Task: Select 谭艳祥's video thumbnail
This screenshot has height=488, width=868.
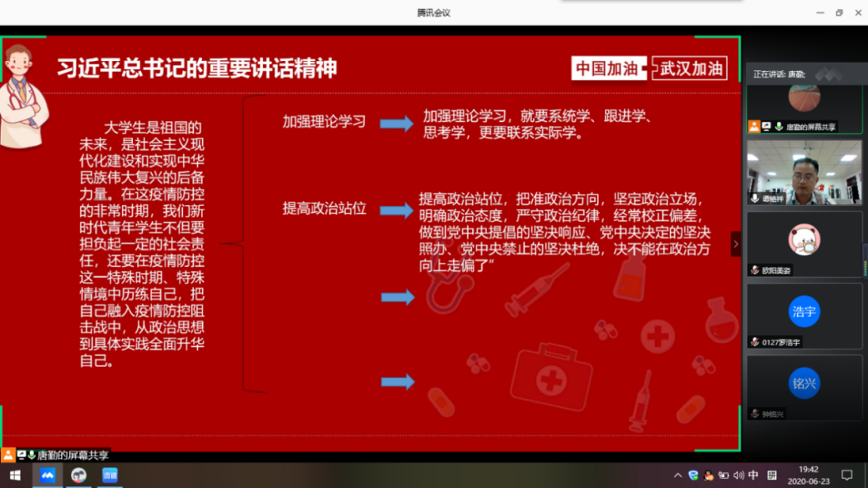Action: pos(804,171)
